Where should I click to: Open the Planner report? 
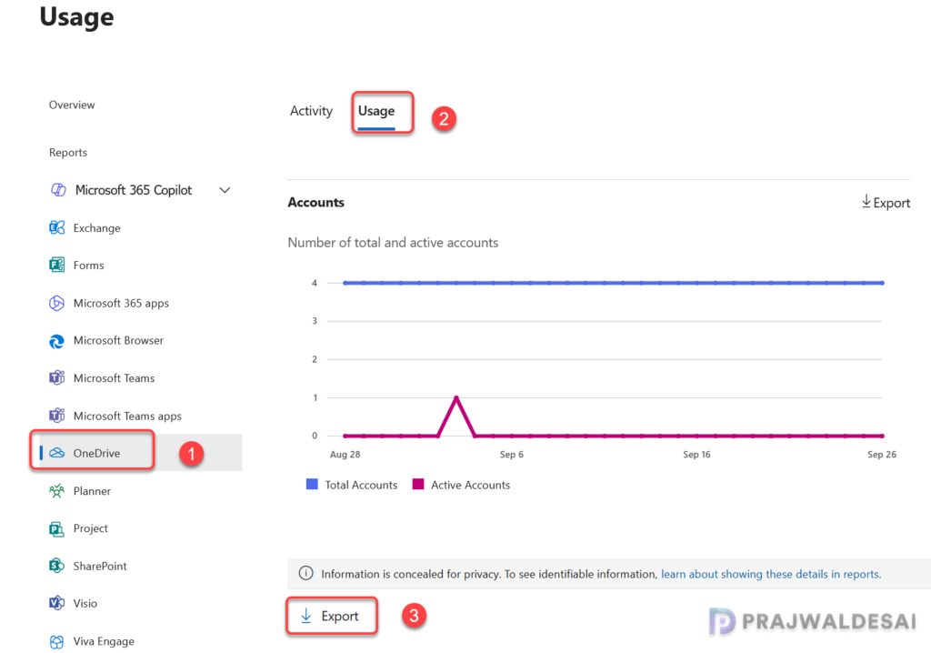click(x=92, y=491)
